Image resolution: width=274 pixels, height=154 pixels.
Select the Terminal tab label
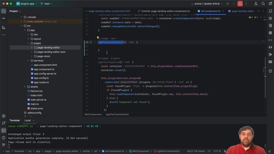[x=15, y=121]
